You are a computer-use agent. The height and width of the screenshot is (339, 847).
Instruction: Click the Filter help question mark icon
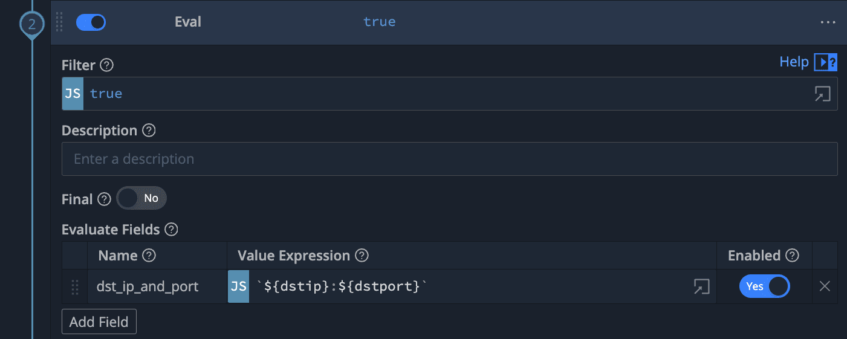pyautogui.click(x=106, y=65)
